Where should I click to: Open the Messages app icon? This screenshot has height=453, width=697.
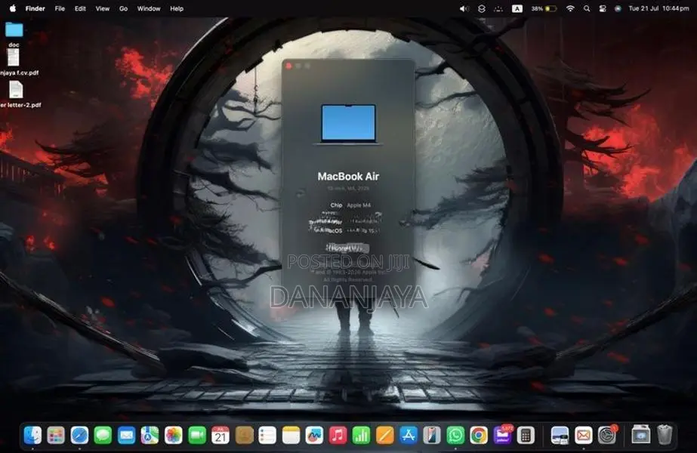[103, 435]
